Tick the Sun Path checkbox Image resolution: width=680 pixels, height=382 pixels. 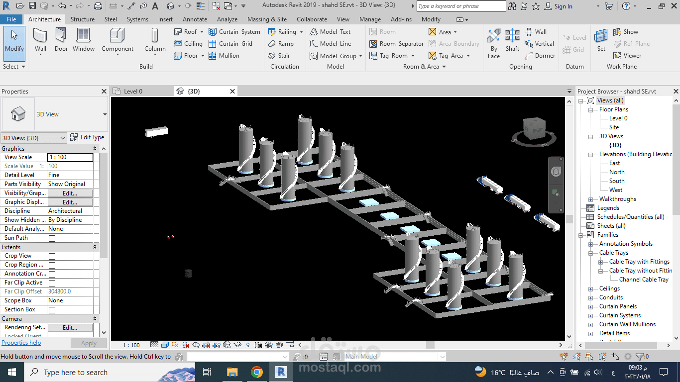(x=52, y=238)
